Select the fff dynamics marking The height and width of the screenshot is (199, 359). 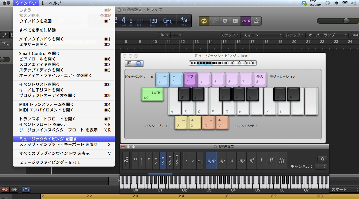pos(281,160)
